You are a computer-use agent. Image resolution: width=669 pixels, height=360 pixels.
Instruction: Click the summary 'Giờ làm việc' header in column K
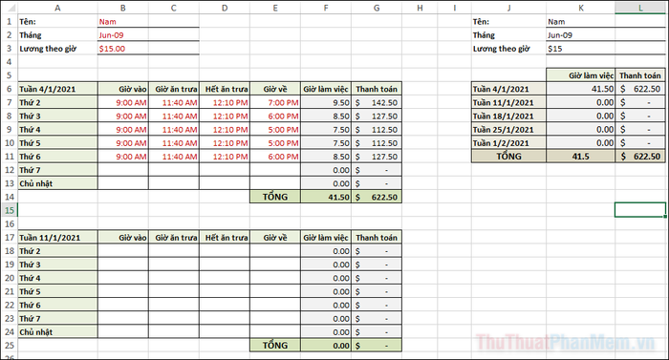pyautogui.click(x=581, y=75)
